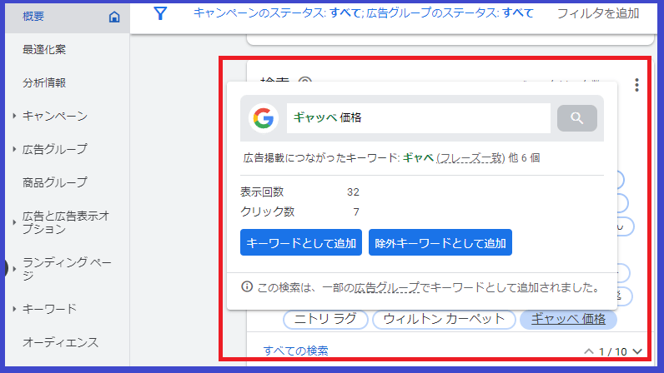
Task: Click the info icon beside この検索は
Action: pyautogui.click(x=247, y=286)
